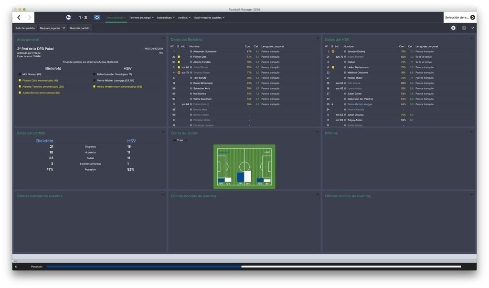This screenshot has width=489, height=288.
Task: Click Salir del partido button
Action: pos(25,28)
